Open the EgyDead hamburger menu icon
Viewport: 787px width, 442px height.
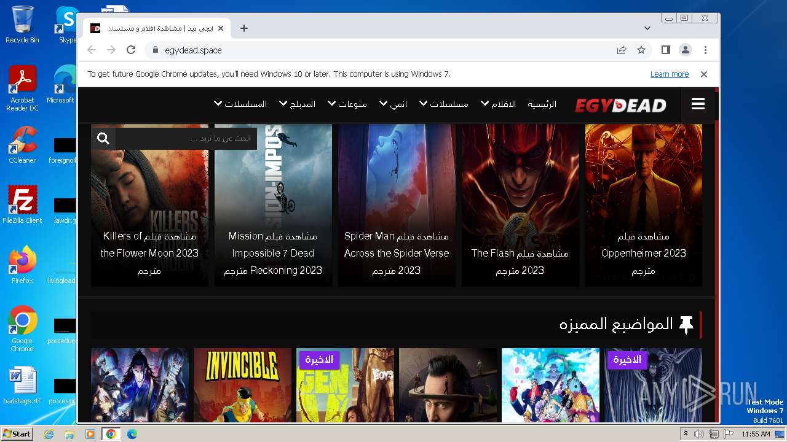point(698,104)
